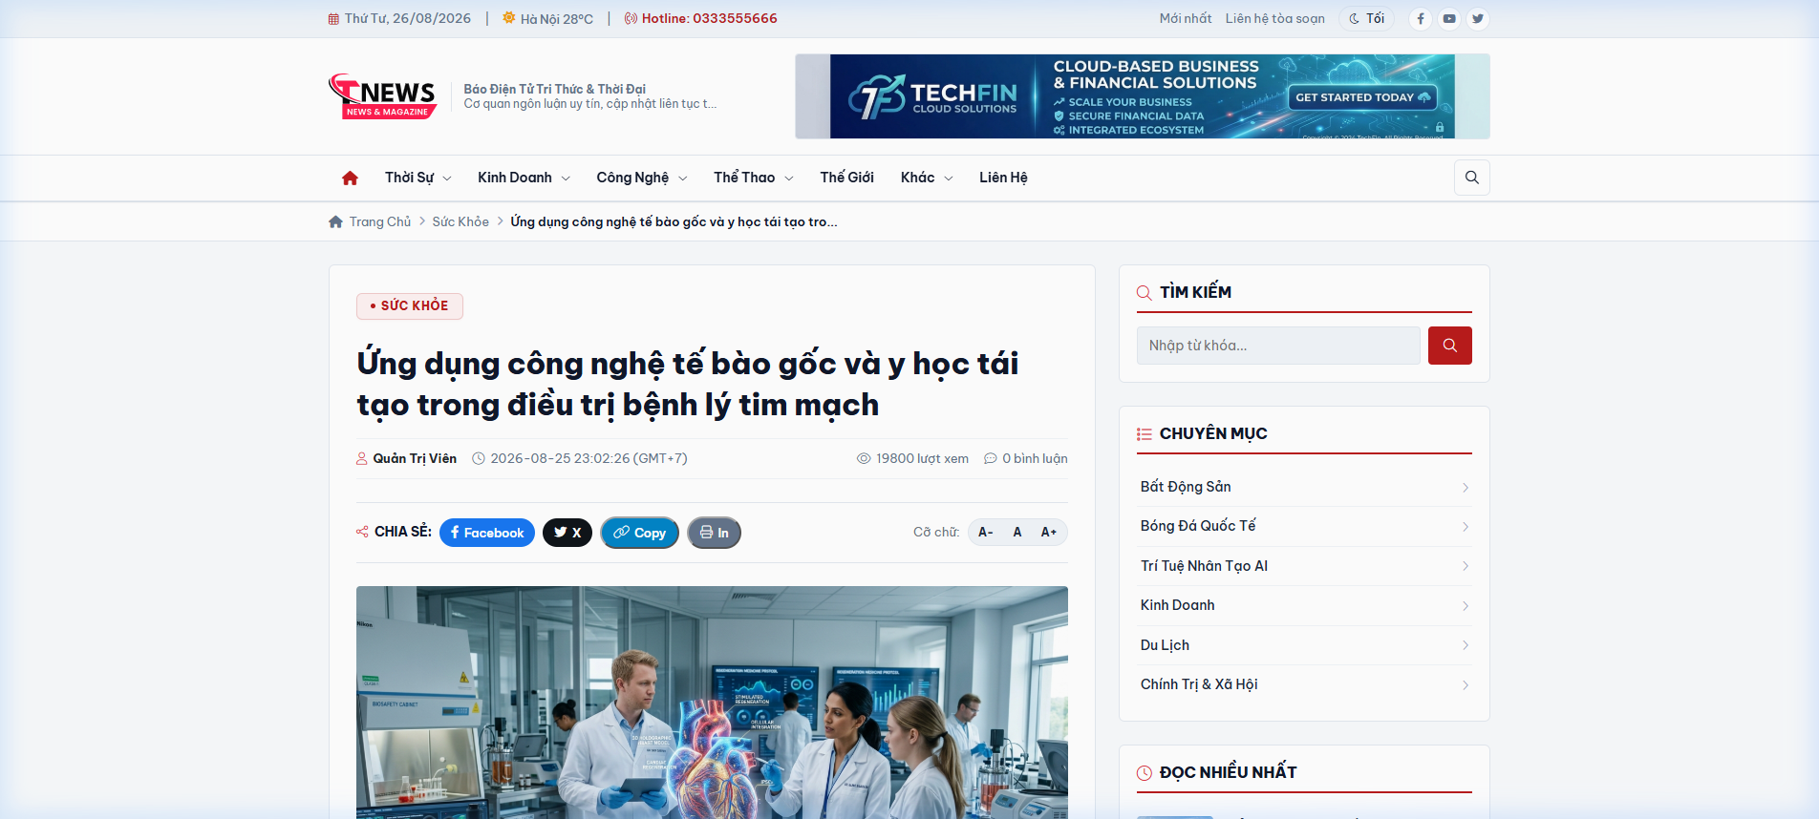Focus the Nhập từ khóa search field
This screenshot has width=1819, height=819.
click(1277, 346)
